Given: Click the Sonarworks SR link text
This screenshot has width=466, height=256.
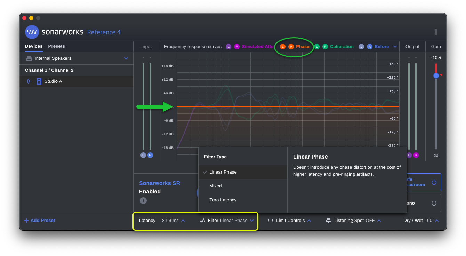Looking at the screenshot, I should tap(160, 183).
